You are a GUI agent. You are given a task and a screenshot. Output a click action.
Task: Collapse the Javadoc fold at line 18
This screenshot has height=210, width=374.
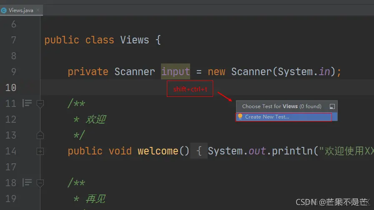(40, 183)
